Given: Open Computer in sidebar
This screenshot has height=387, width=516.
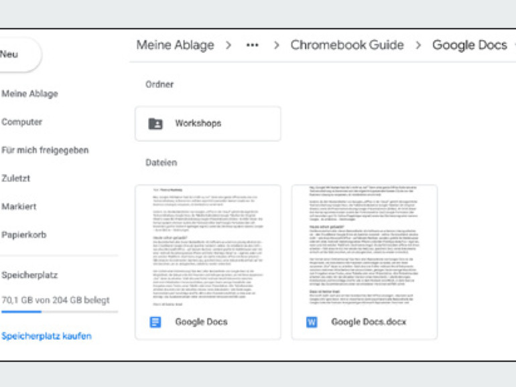Looking at the screenshot, I should 21,122.
